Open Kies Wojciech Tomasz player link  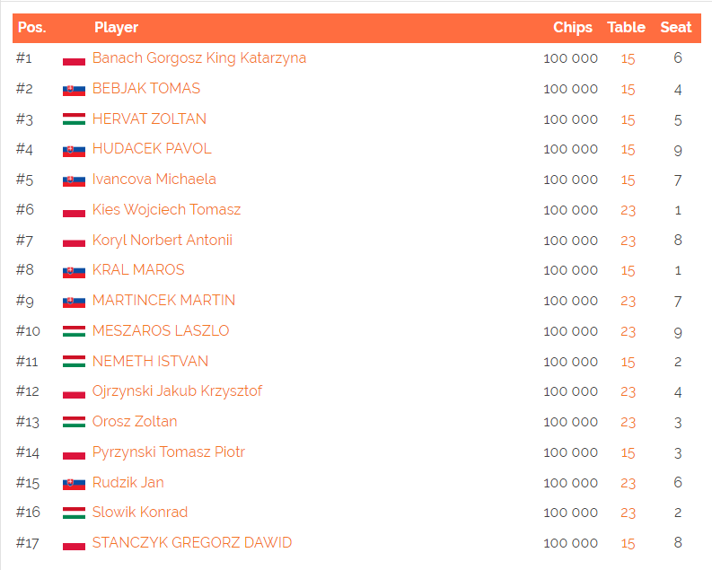coord(166,210)
